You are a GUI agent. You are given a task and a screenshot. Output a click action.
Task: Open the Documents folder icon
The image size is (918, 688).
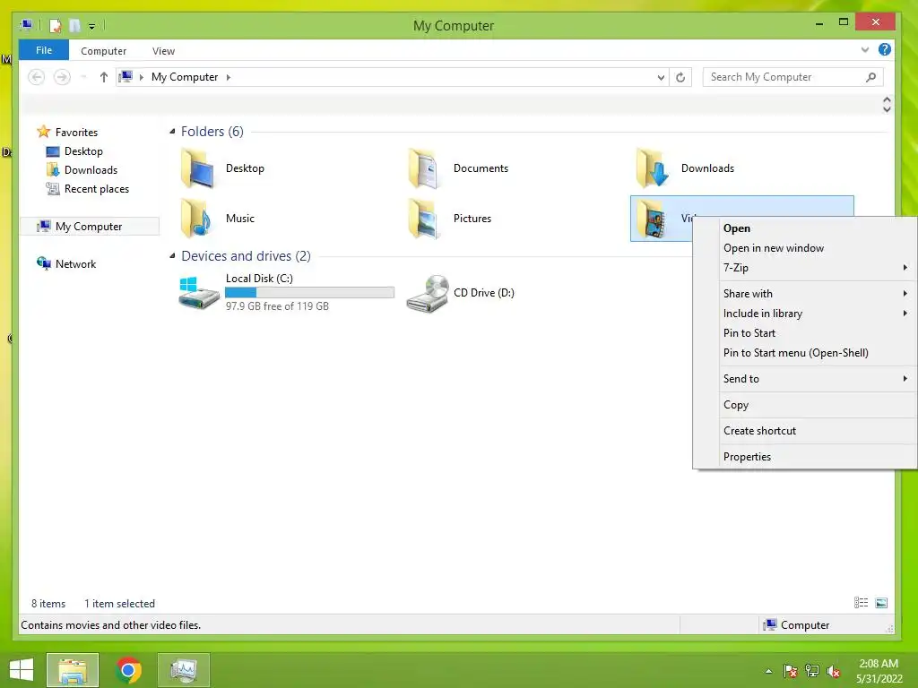click(x=424, y=168)
